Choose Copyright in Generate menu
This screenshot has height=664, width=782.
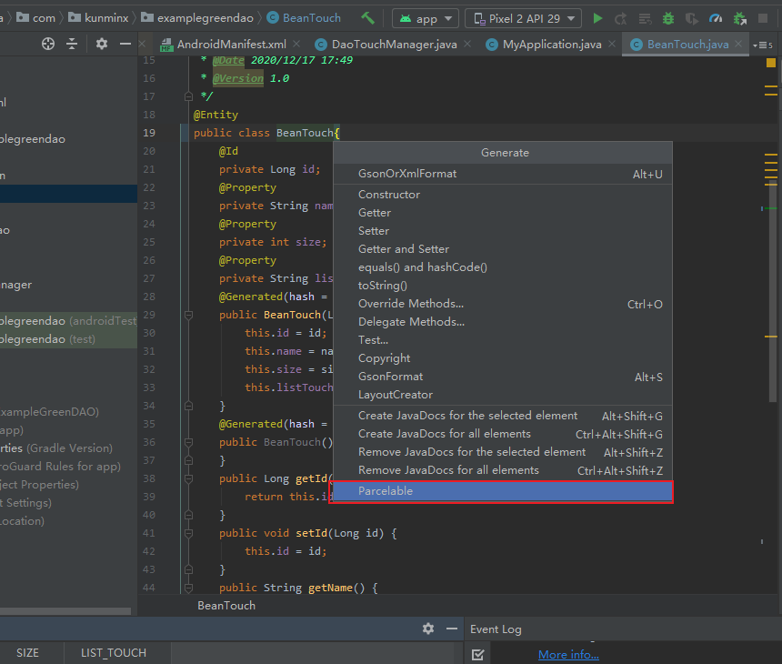click(503, 358)
